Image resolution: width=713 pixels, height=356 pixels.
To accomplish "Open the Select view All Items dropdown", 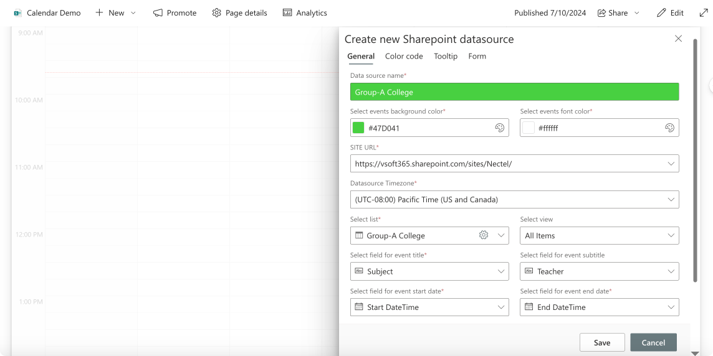I will pos(600,235).
